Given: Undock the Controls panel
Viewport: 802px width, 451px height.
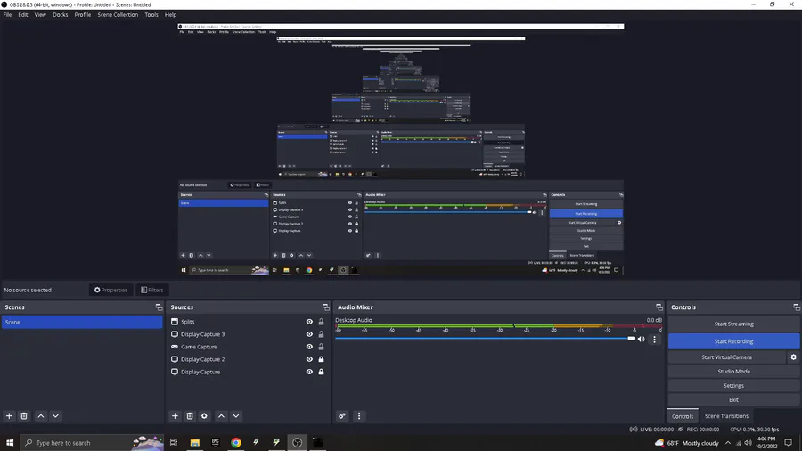Looking at the screenshot, I should point(797,307).
